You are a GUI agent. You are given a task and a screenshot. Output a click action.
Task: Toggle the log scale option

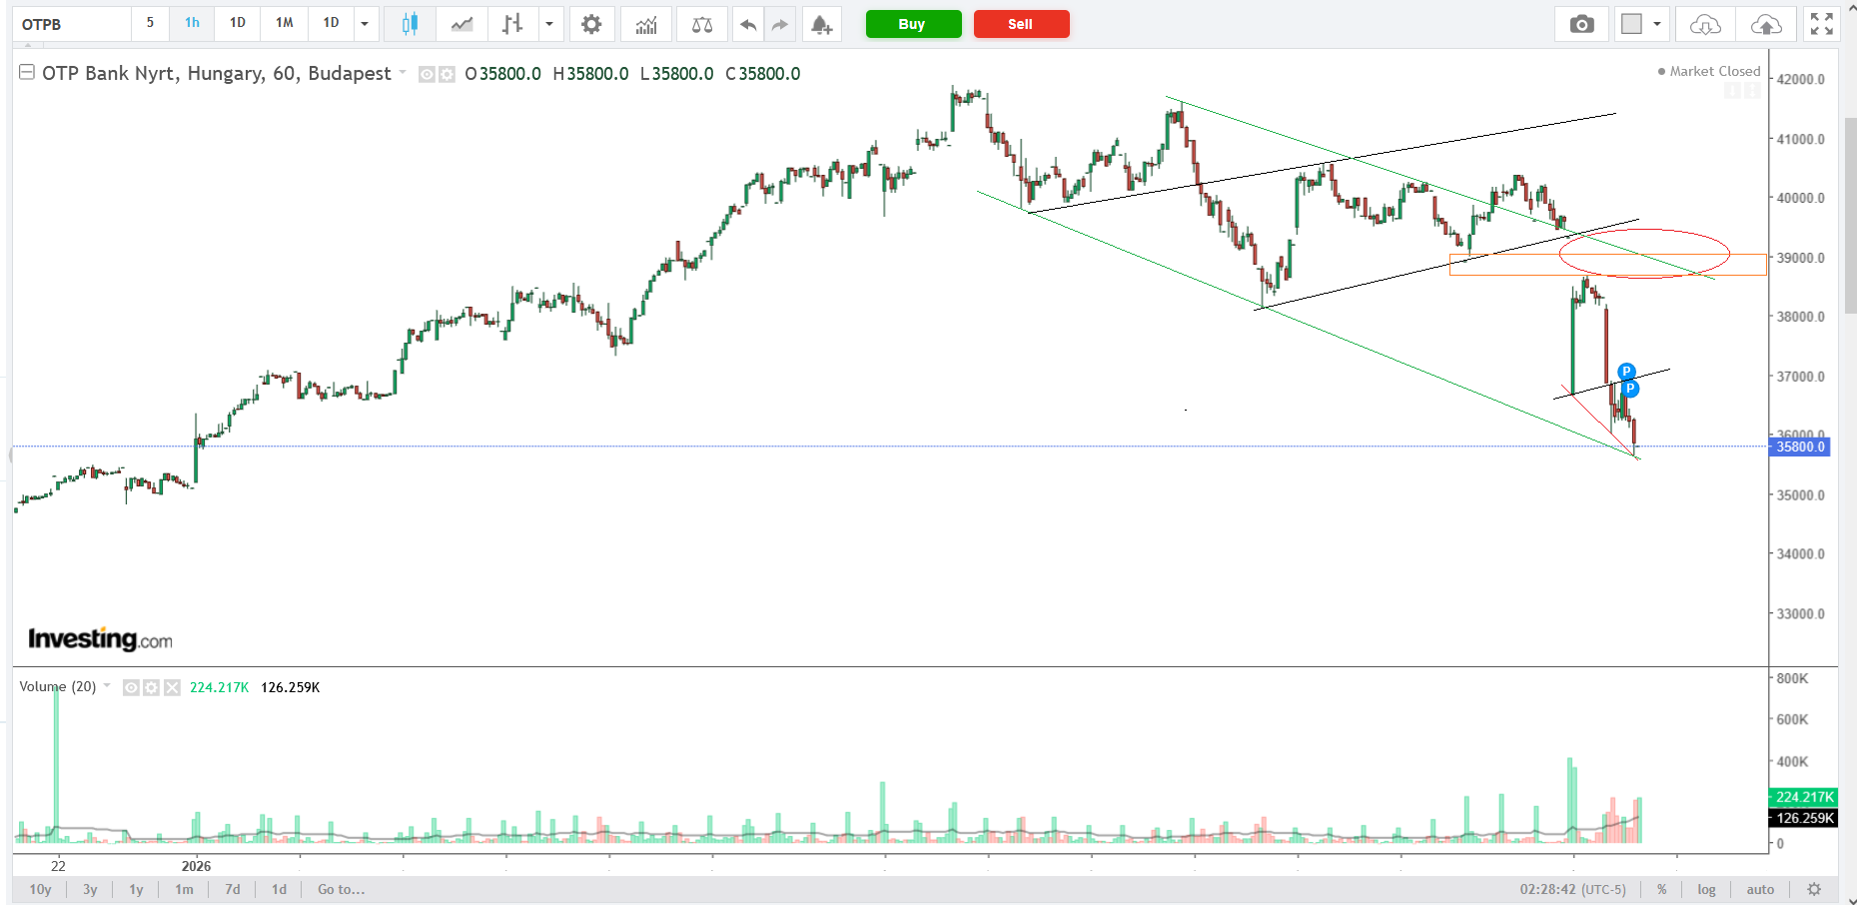click(x=1706, y=889)
